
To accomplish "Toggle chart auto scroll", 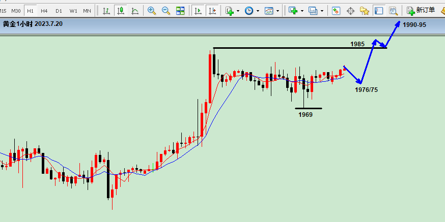I will 198,11.
